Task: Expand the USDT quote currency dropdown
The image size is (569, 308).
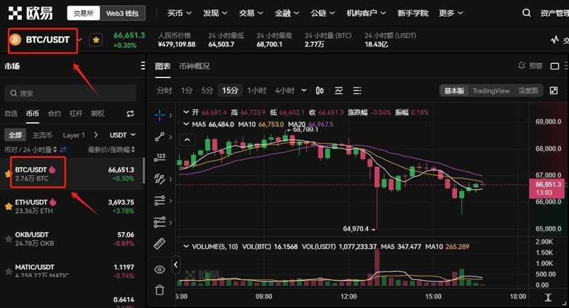Action: coord(123,135)
